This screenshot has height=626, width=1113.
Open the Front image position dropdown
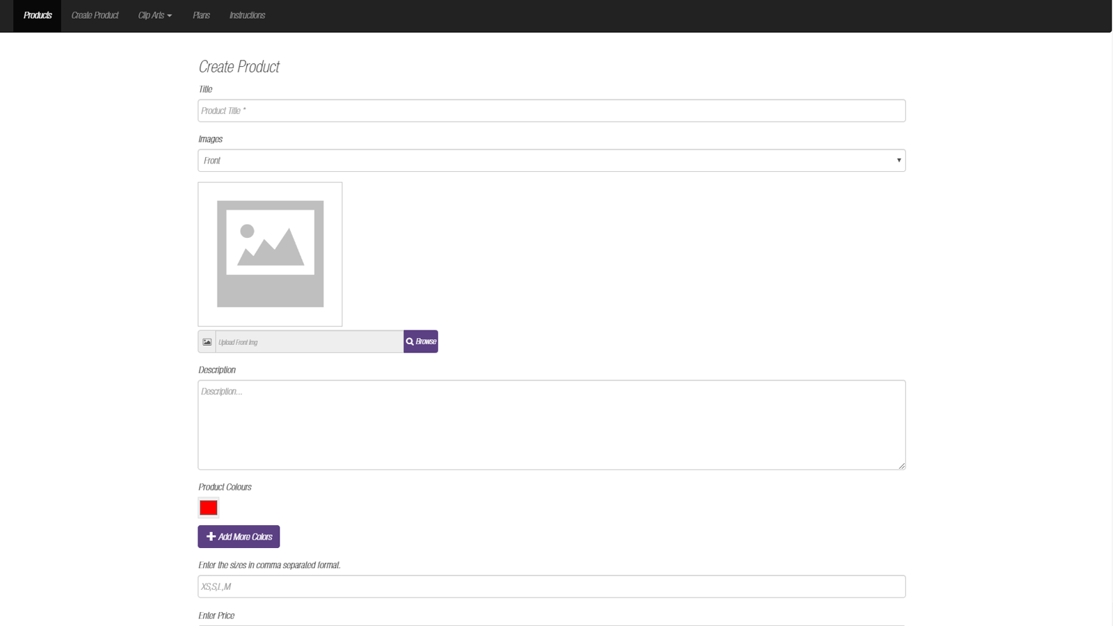coord(551,160)
